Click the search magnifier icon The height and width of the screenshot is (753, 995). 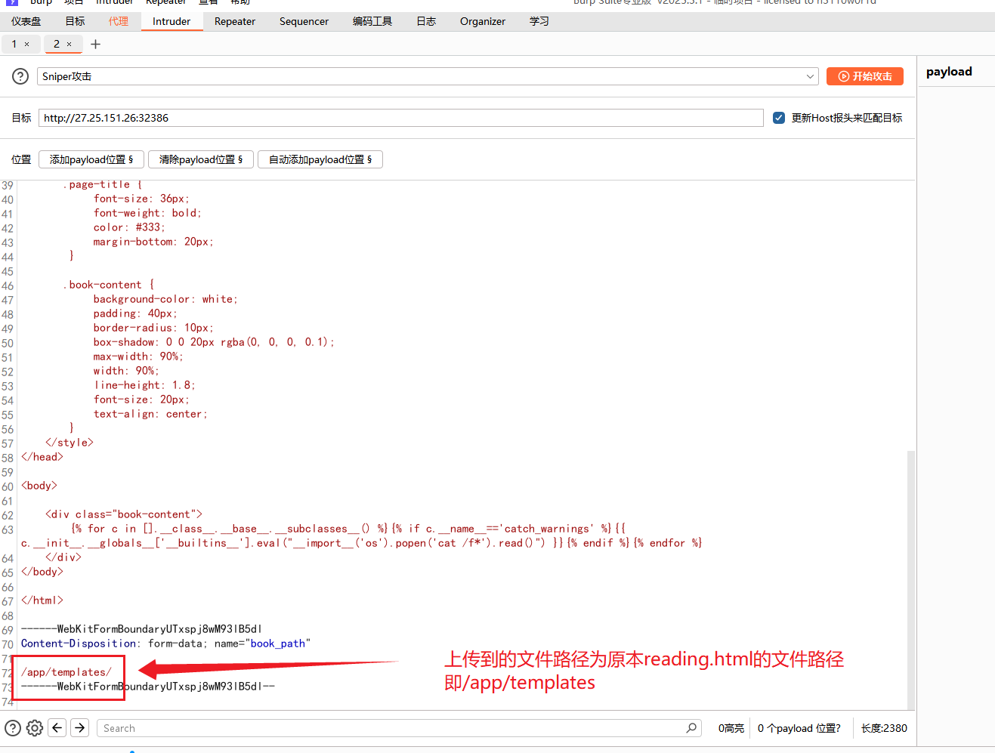[691, 728]
